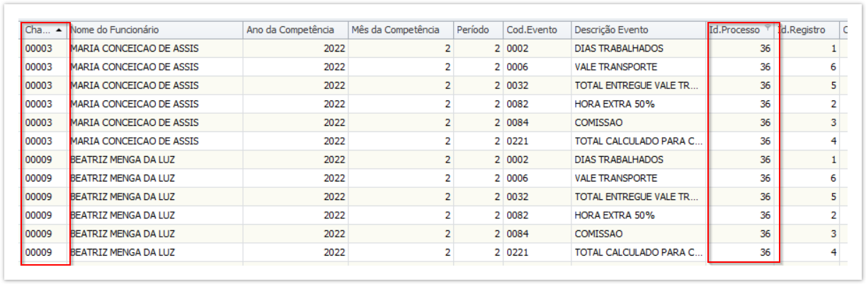The width and height of the screenshot is (866, 284).
Task: Click the filter icon in Id.Processo header
Action: [768, 30]
